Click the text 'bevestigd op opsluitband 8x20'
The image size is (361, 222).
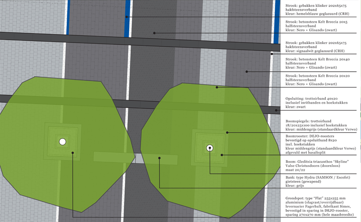pyautogui.click(x=311, y=140)
